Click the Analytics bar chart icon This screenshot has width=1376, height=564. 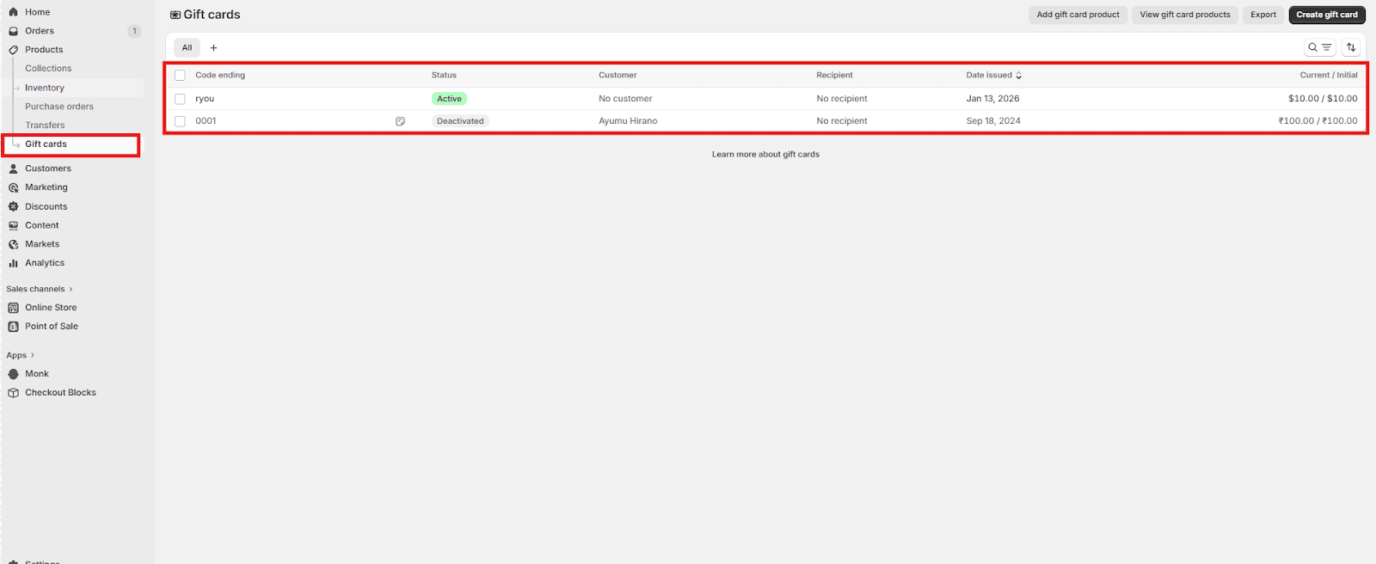click(13, 263)
